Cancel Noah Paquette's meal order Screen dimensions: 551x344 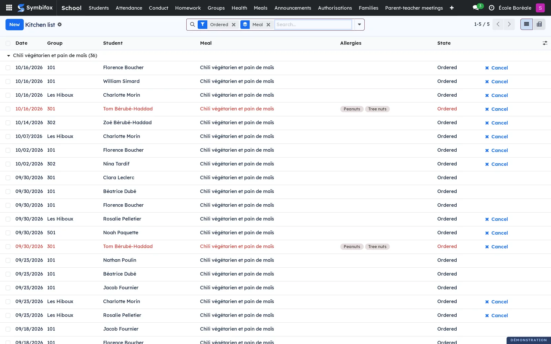point(496,233)
